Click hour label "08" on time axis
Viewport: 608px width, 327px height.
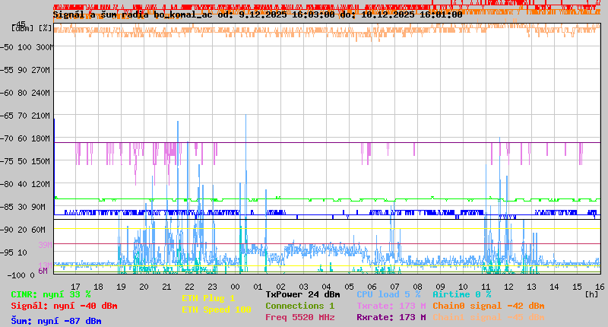[417, 287]
